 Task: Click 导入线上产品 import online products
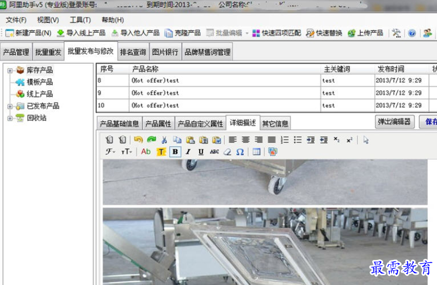[x=81, y=33]
